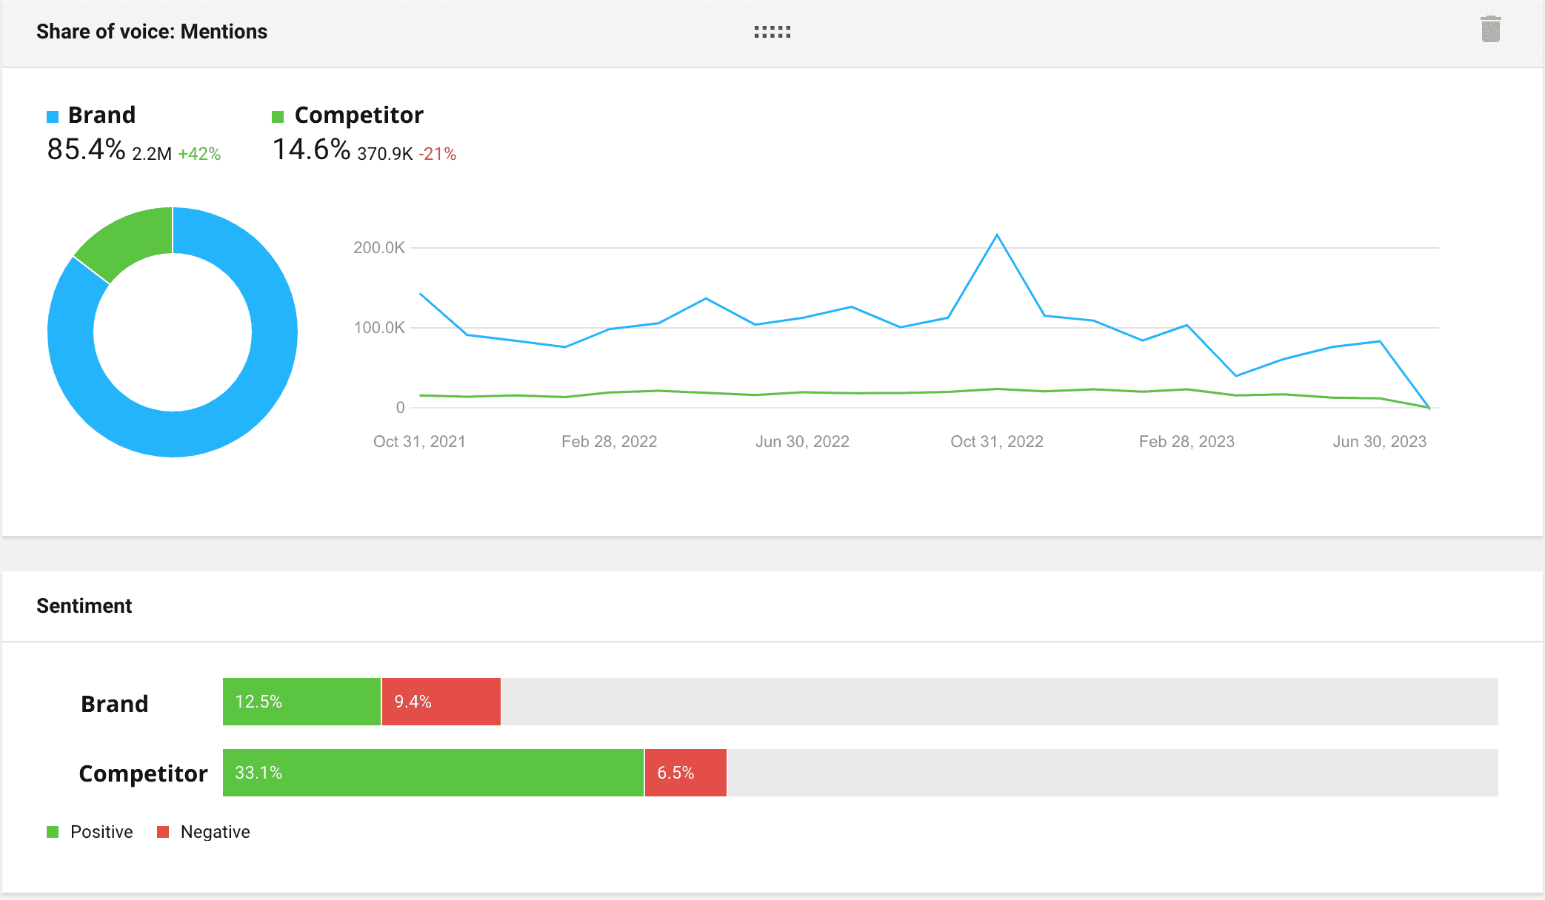Grab the dotted drag handle icon
Screen dimensions: 1545x900
(772, 32)
